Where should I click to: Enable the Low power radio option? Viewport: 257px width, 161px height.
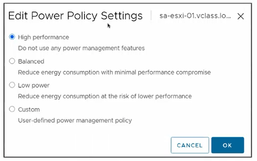click(12, 85)
